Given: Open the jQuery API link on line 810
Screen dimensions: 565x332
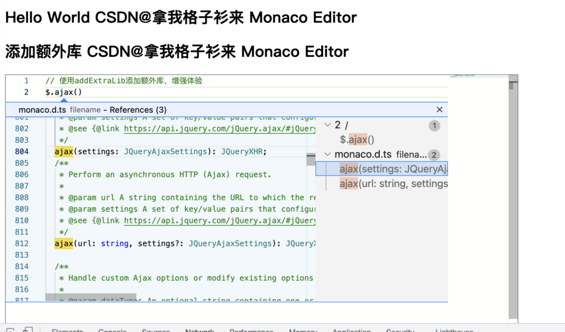Looking at the screenshot, I should (x=220, y=220).
